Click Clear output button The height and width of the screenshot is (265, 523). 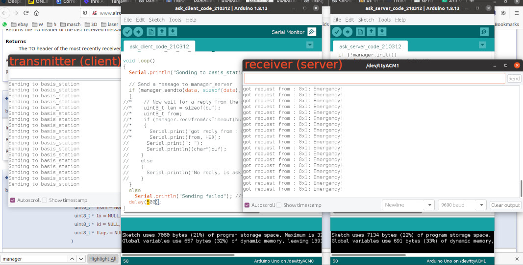[x=505, y=205]
